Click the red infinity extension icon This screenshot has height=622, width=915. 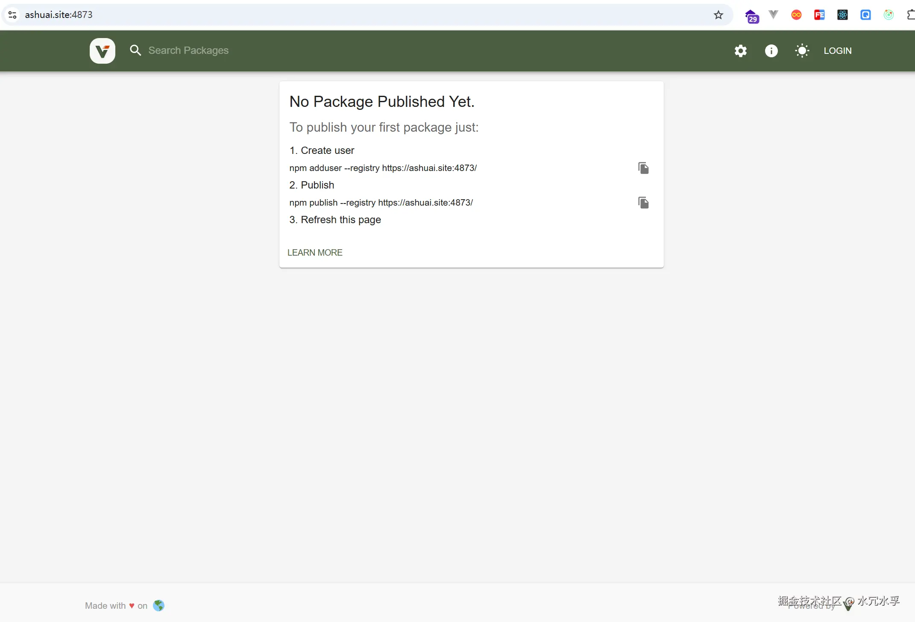pos(796,15)
